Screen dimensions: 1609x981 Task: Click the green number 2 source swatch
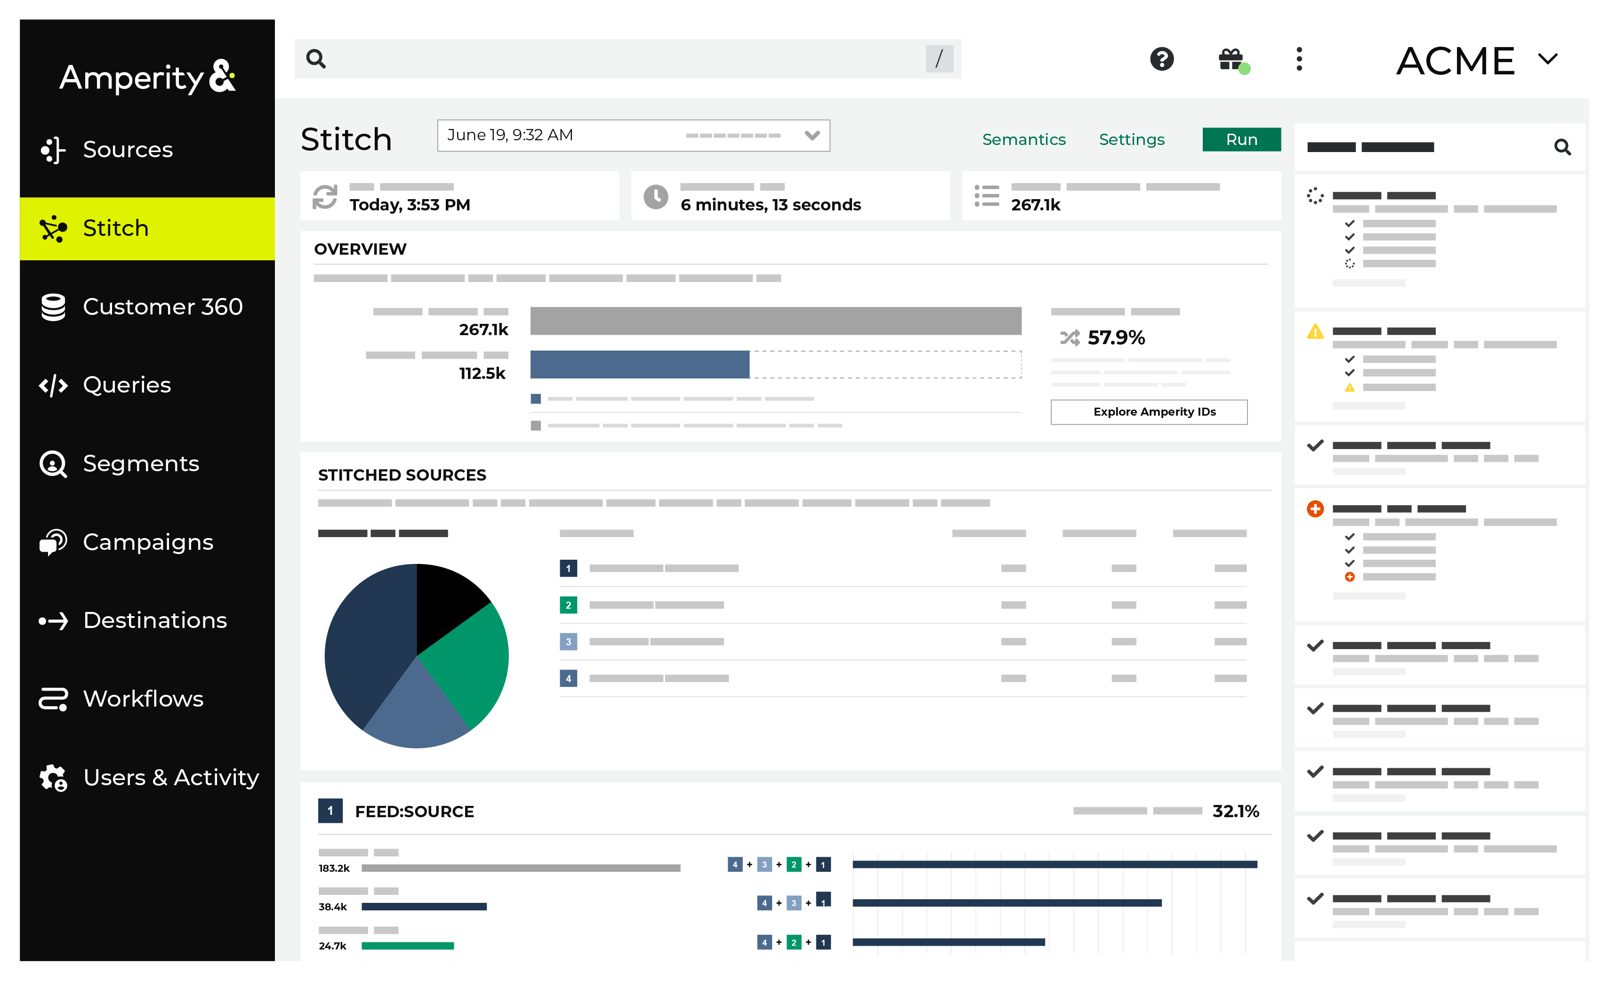(x=568, y=605)
